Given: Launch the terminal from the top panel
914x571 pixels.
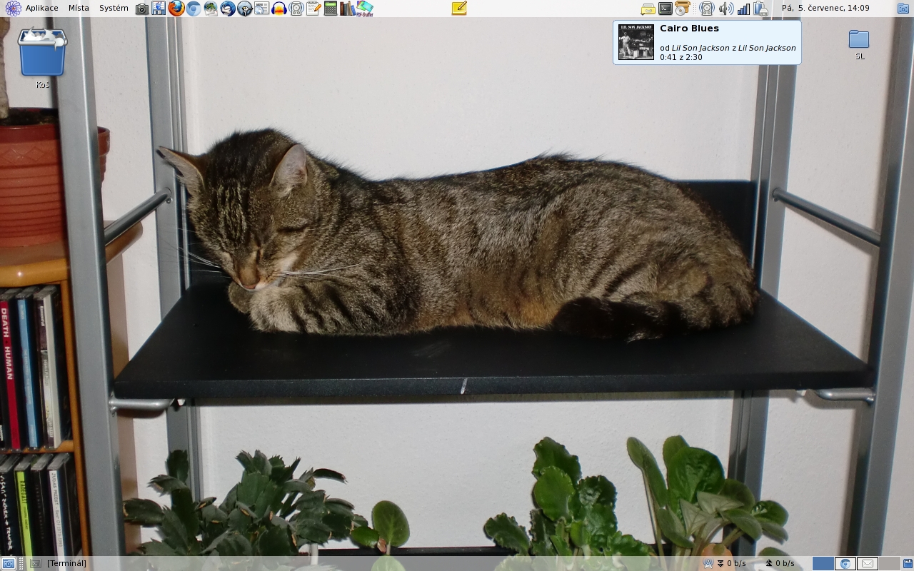Looking at the screenshot, I should coord(666,9).
